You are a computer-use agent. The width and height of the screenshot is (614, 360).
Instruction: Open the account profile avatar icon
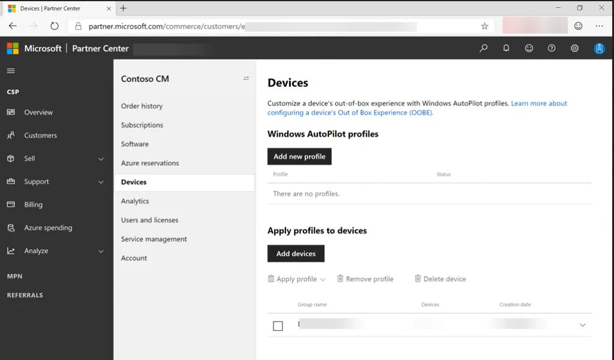[x=600, y=48]
